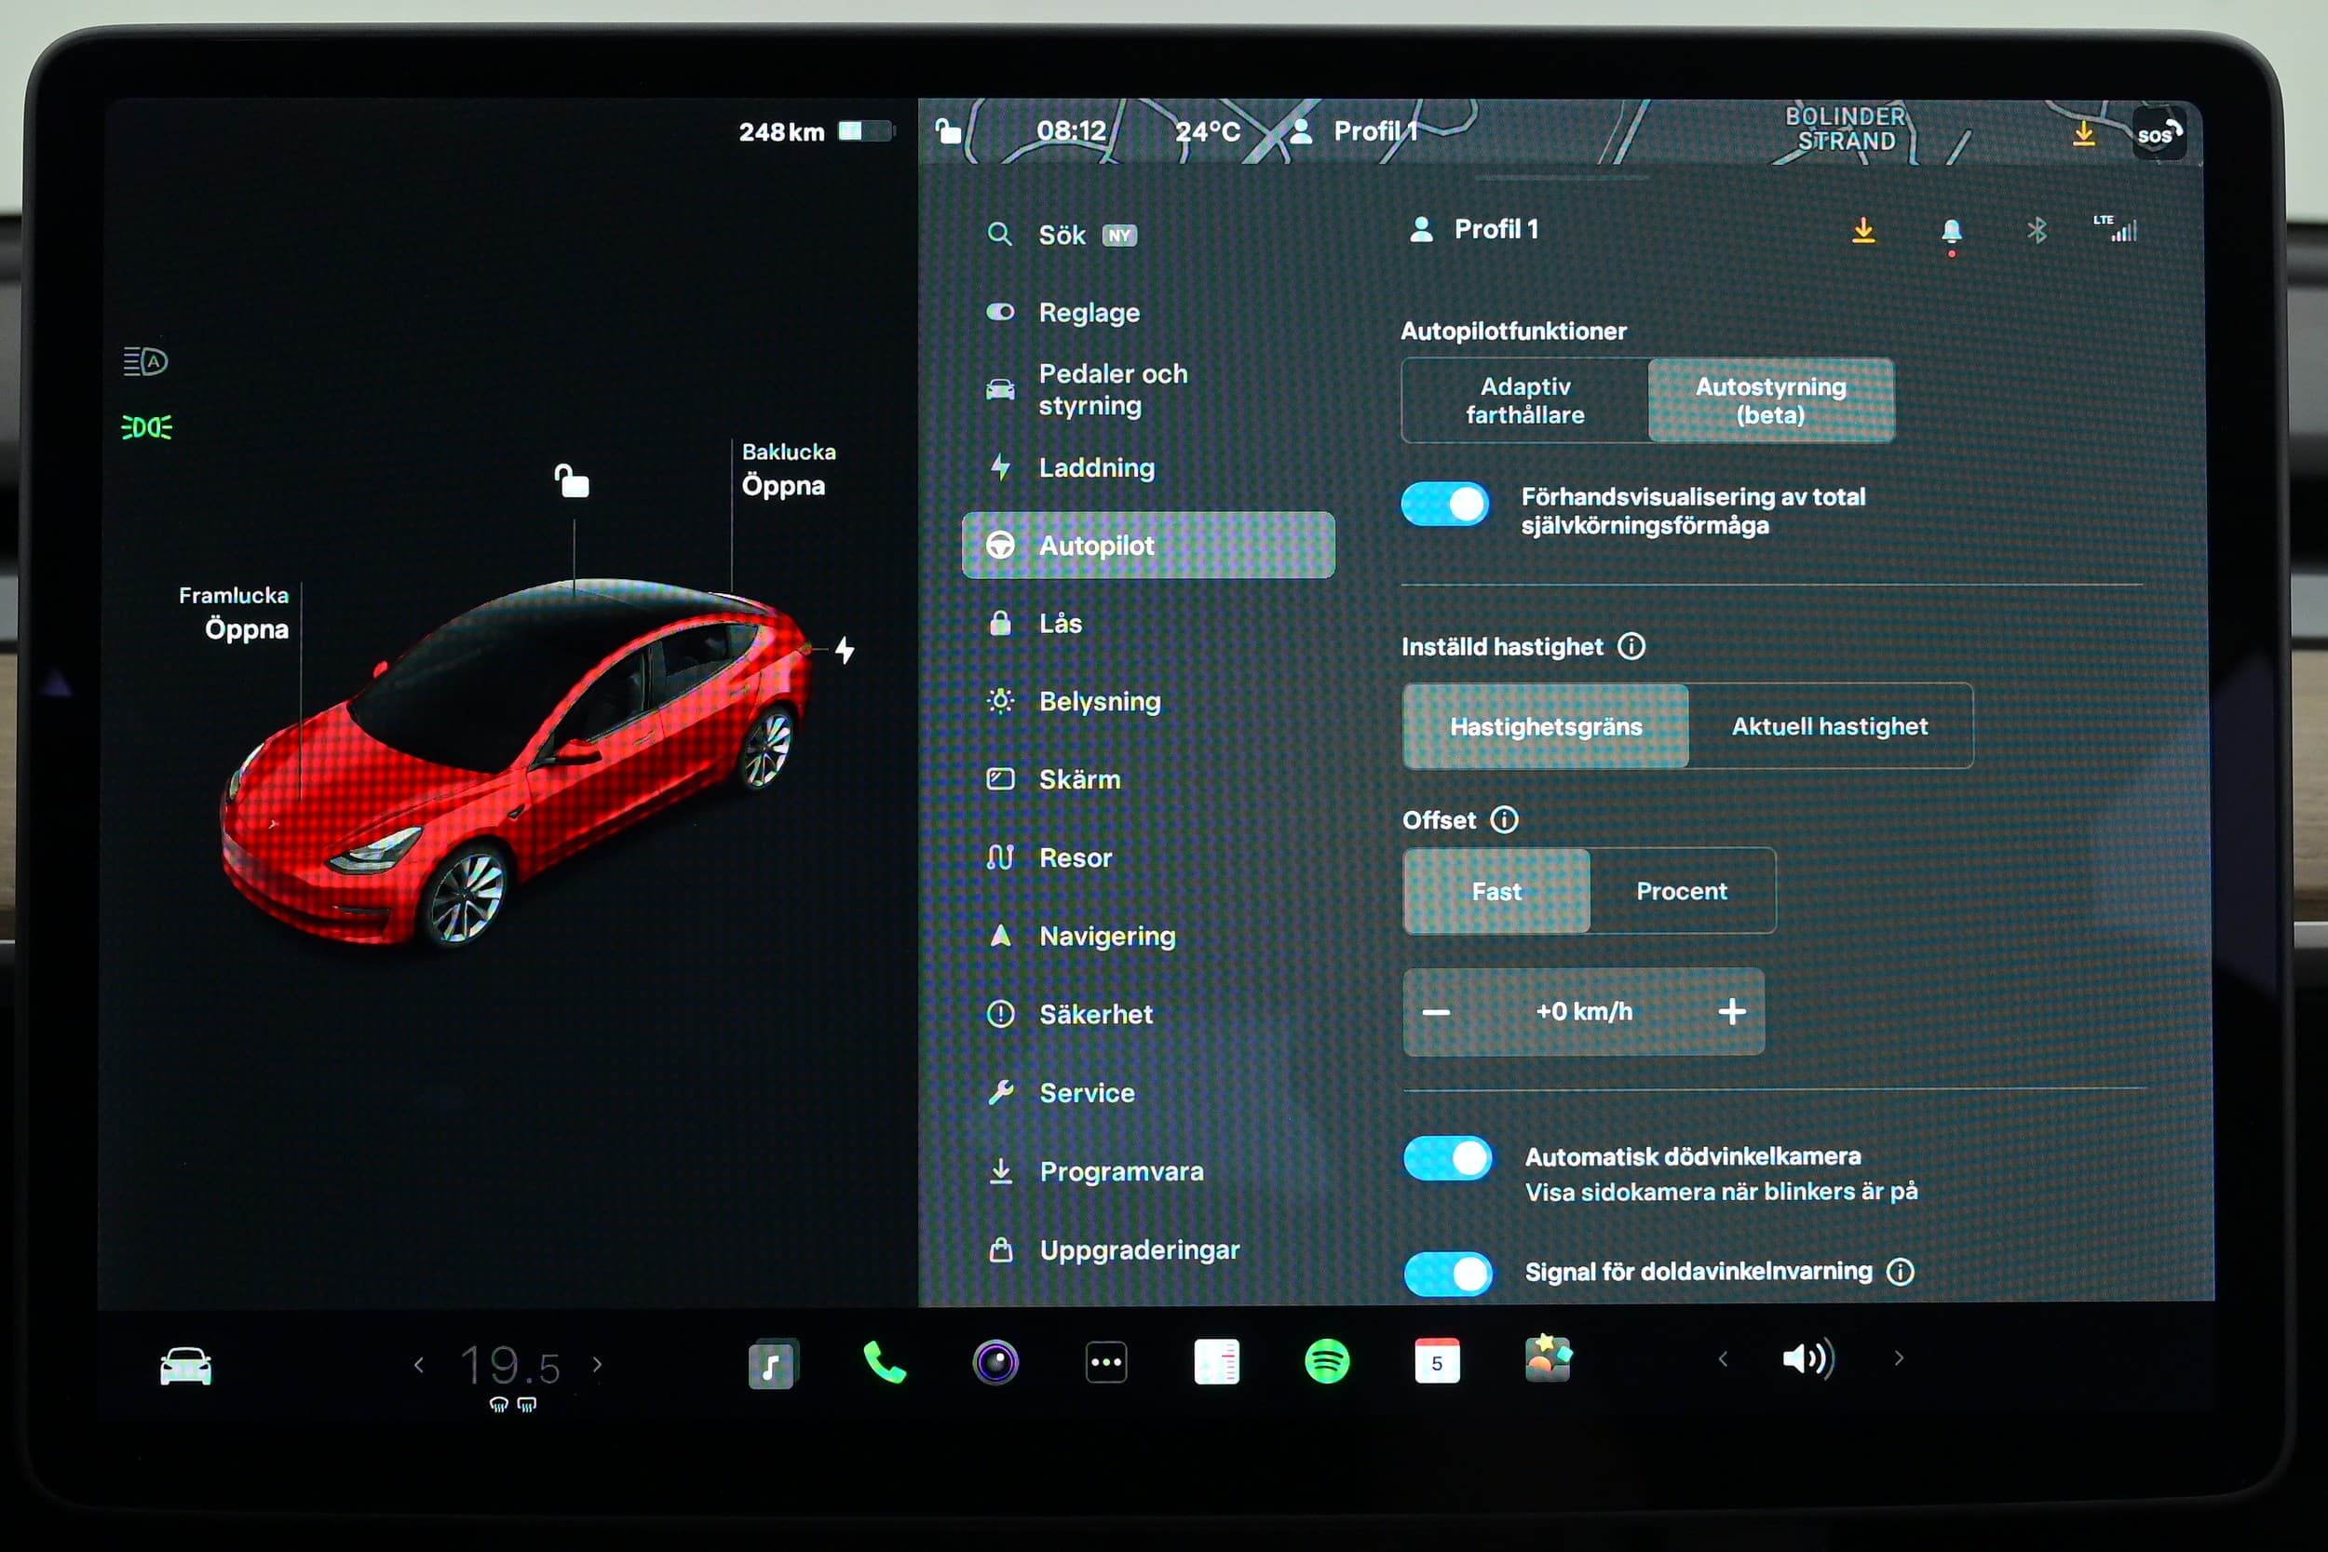Open Bluetooth settings icon

(2036, 231)
